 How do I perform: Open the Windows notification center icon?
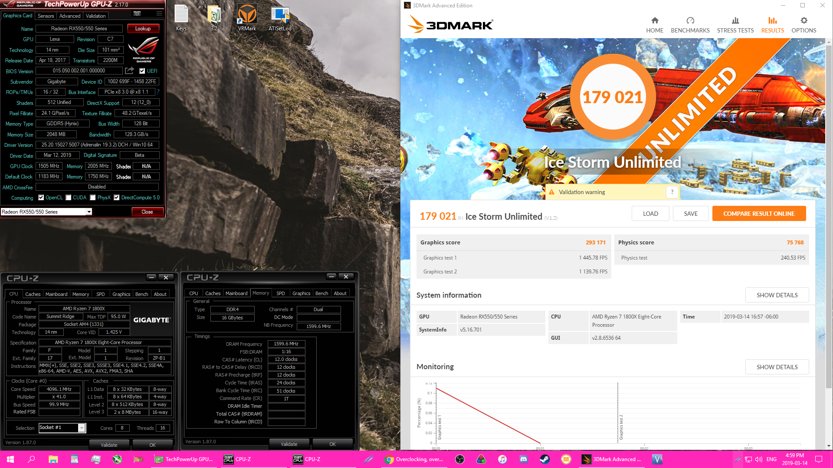(x=819, y=459)
